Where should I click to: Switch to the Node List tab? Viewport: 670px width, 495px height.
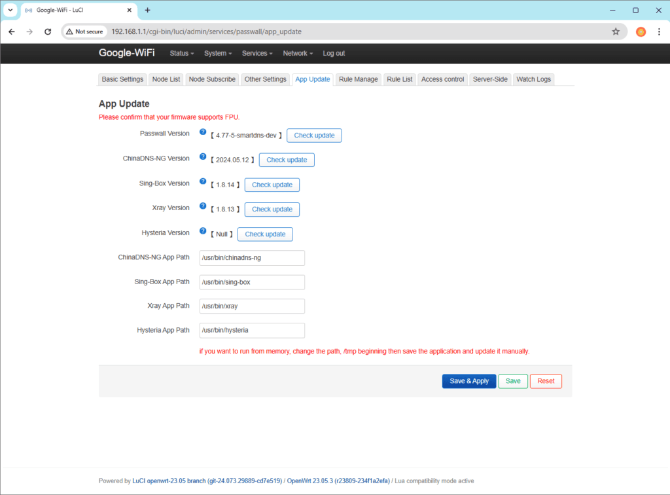pyautogui.click(x=166, y=79)
